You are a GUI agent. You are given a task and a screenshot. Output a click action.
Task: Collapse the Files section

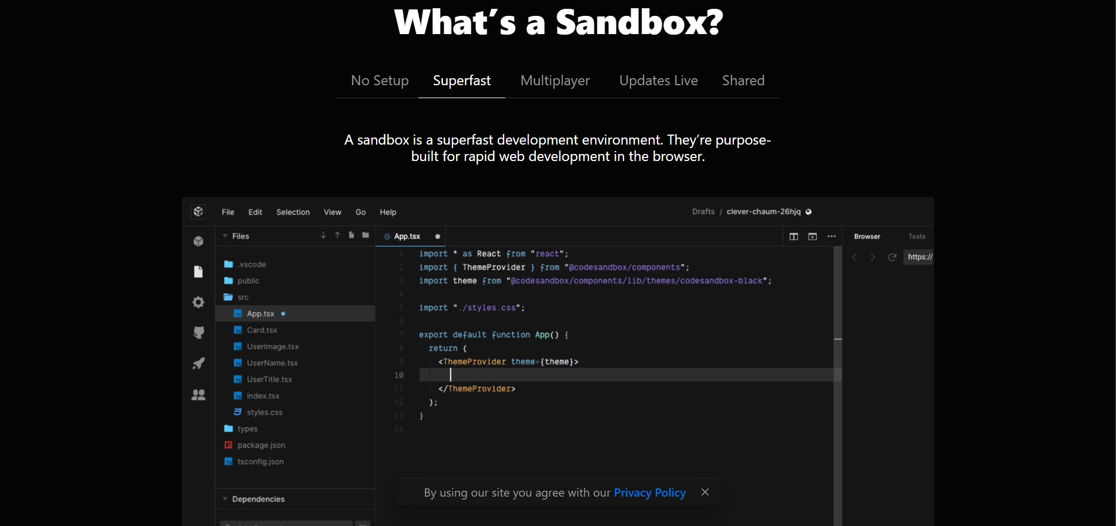(x=225, y=236)
